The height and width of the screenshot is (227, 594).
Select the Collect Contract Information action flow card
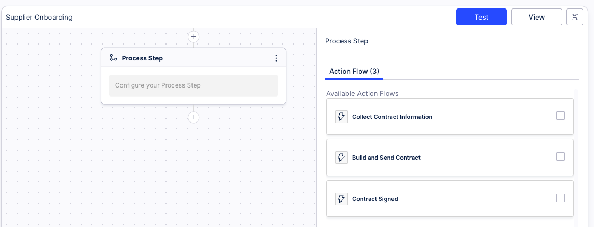(x=450, y=116)
